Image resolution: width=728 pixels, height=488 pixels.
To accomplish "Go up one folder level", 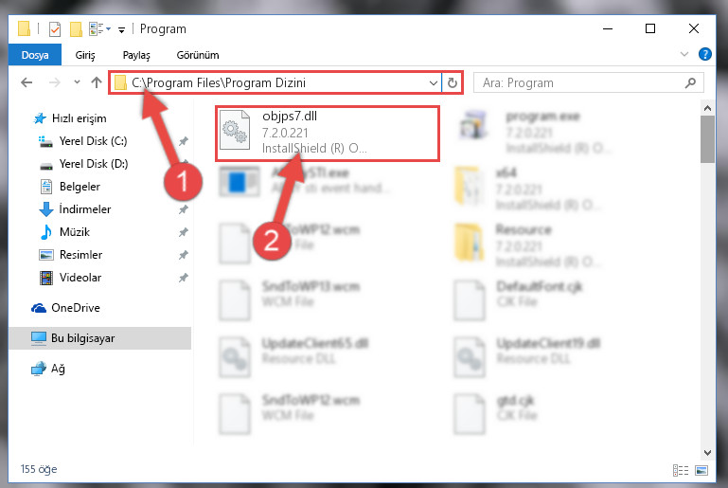I will point(97,82).
